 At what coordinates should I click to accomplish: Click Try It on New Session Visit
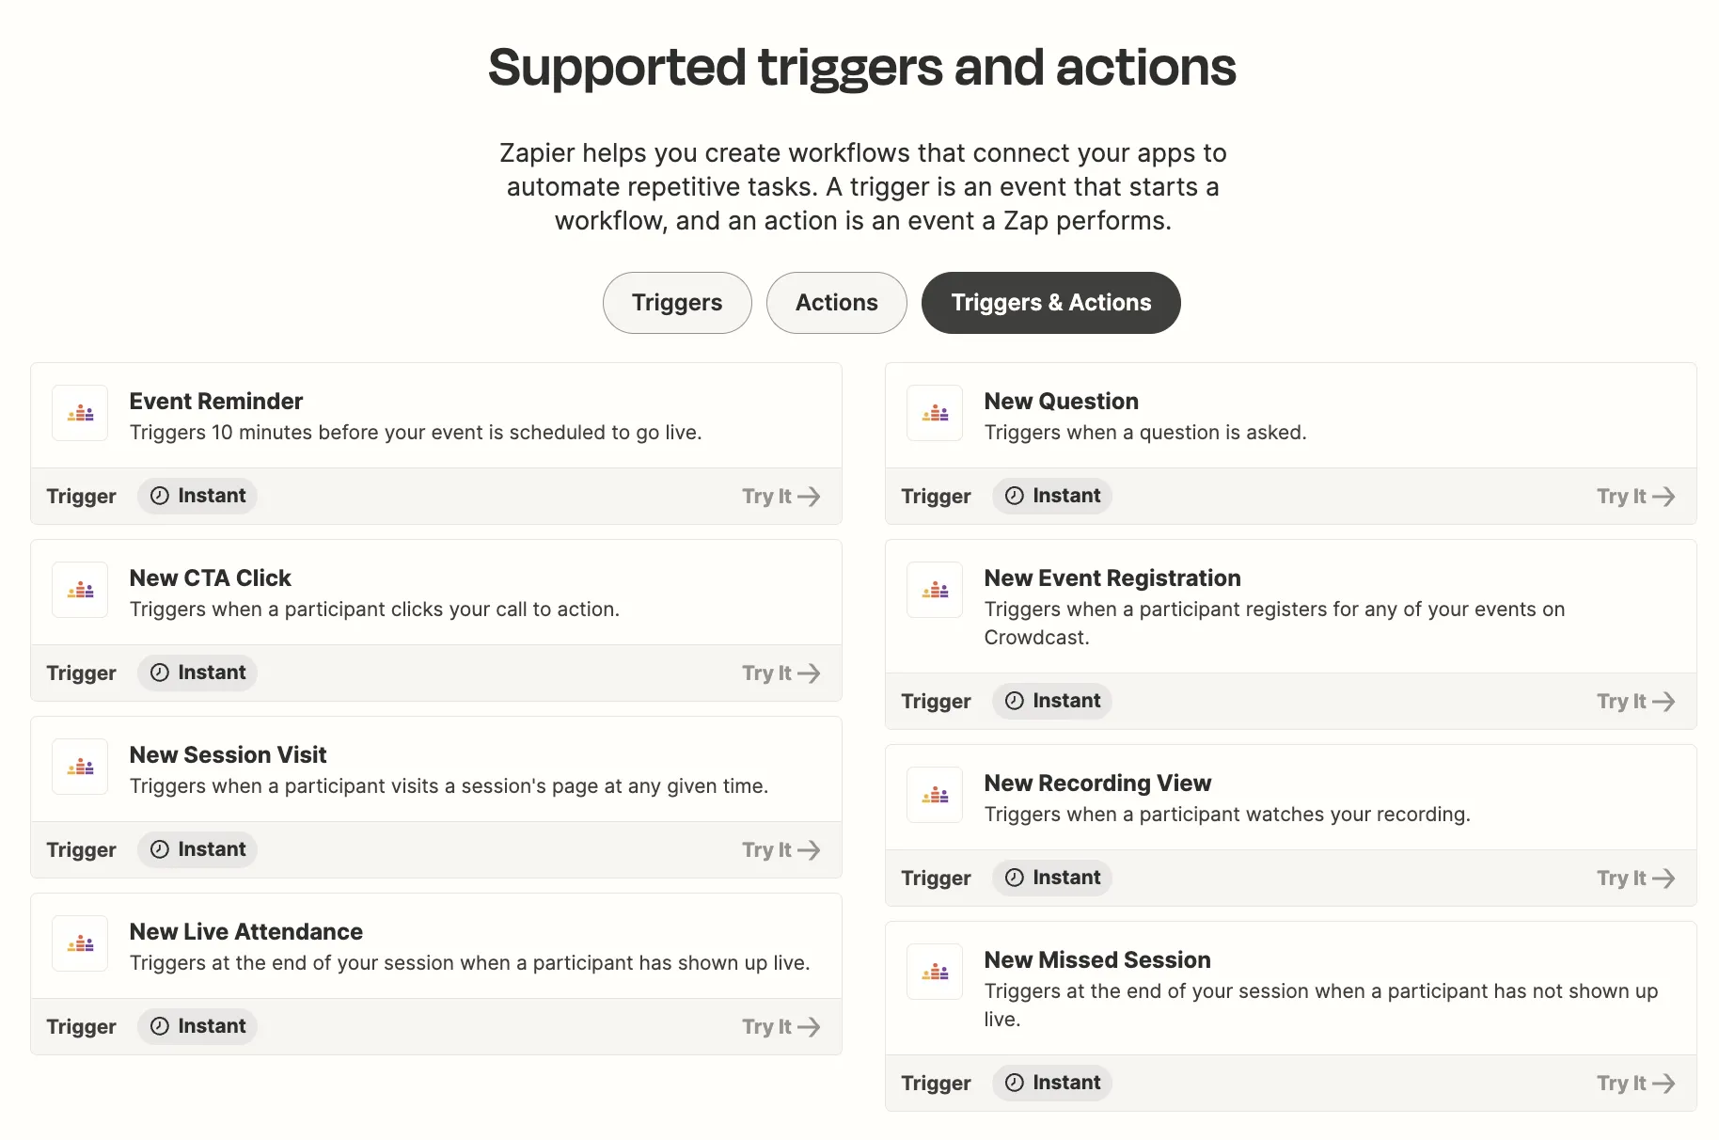[780, 849]
